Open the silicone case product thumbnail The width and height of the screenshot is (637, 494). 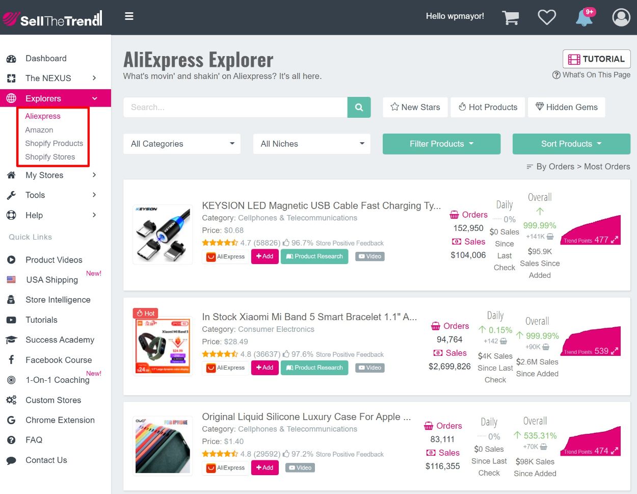click(x=163, y=446)
